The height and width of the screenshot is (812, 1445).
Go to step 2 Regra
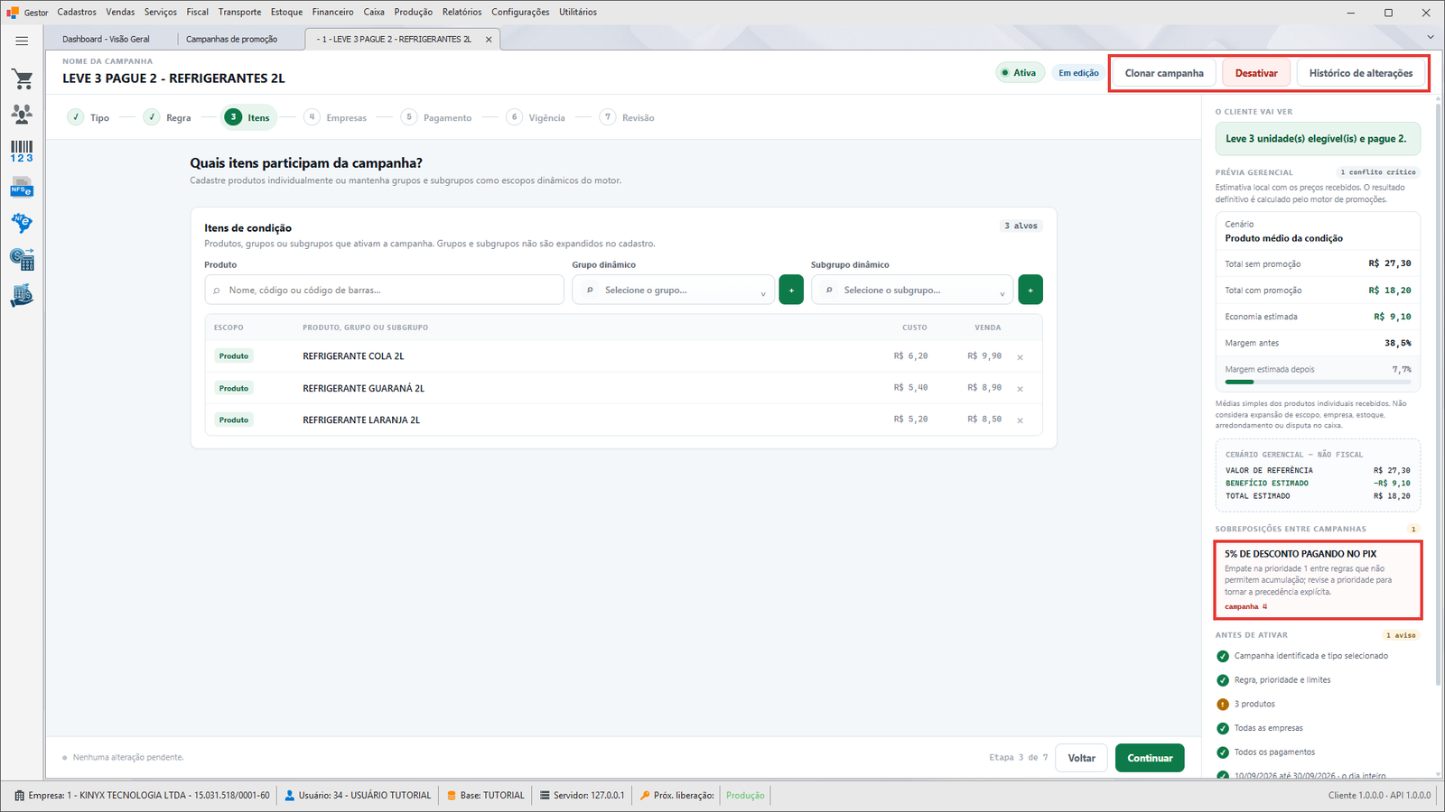coord(167,117)
